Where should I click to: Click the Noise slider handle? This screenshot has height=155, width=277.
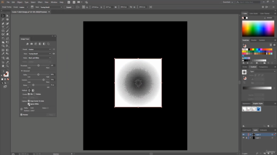pyautogui.click(x=33, y=85)
